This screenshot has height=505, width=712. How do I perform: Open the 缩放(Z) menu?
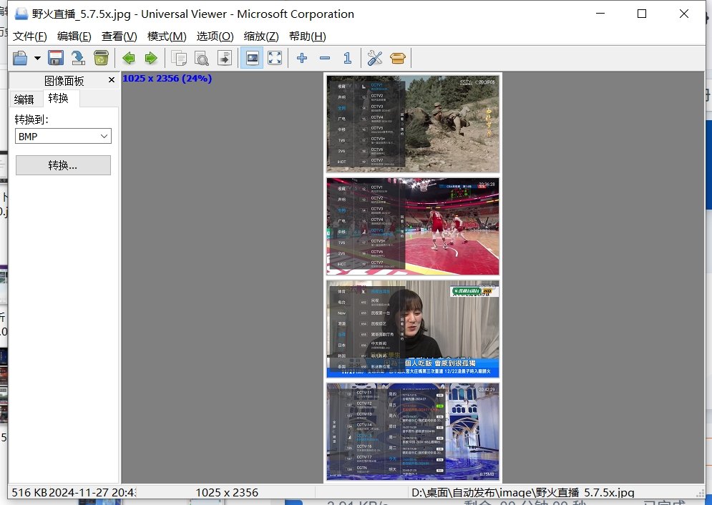click(x=261, y=36)
